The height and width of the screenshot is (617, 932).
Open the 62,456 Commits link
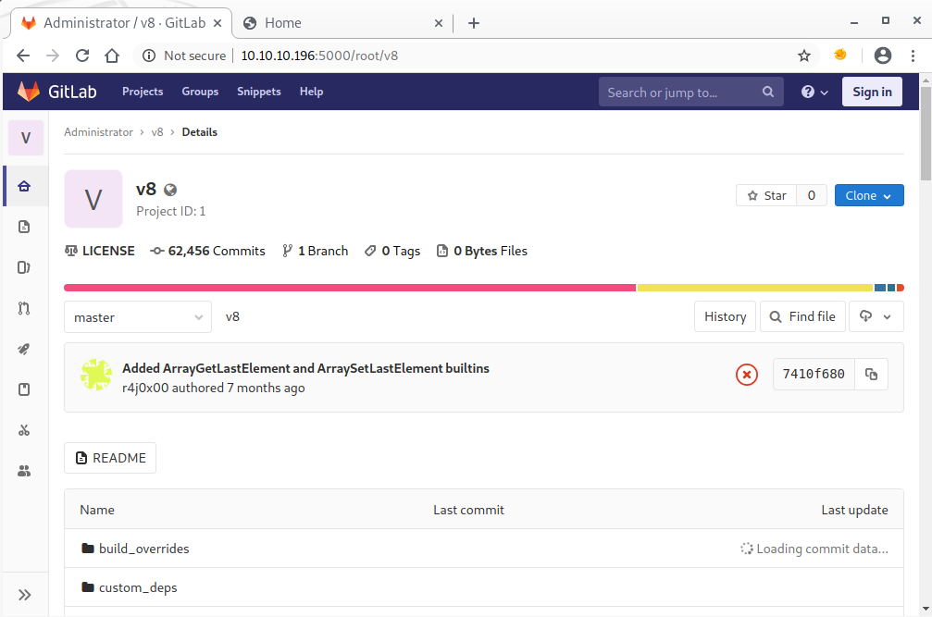[207, 252]
